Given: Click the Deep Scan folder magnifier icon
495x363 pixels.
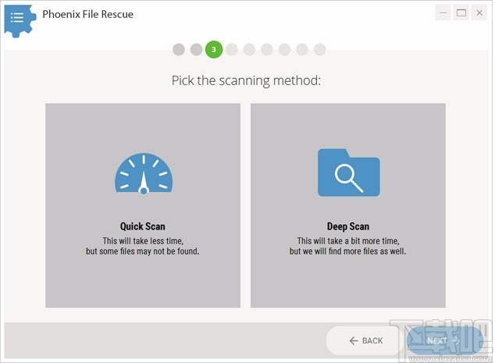Looking at the screenshot, I should click(348, 173).
